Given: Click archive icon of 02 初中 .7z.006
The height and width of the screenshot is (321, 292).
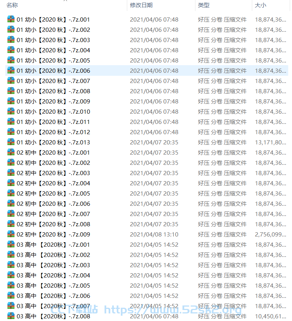Looking at the screenshot, I should [x=11, y=204].
